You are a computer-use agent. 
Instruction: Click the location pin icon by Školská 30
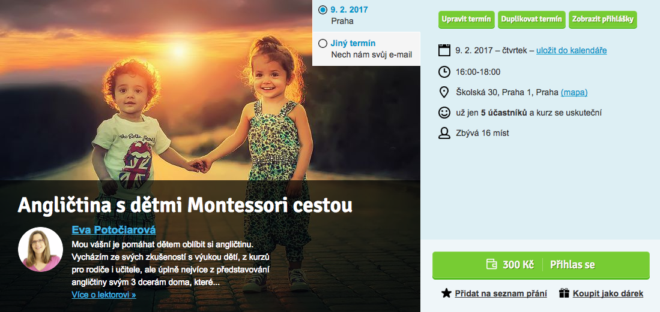click(444, 92)
